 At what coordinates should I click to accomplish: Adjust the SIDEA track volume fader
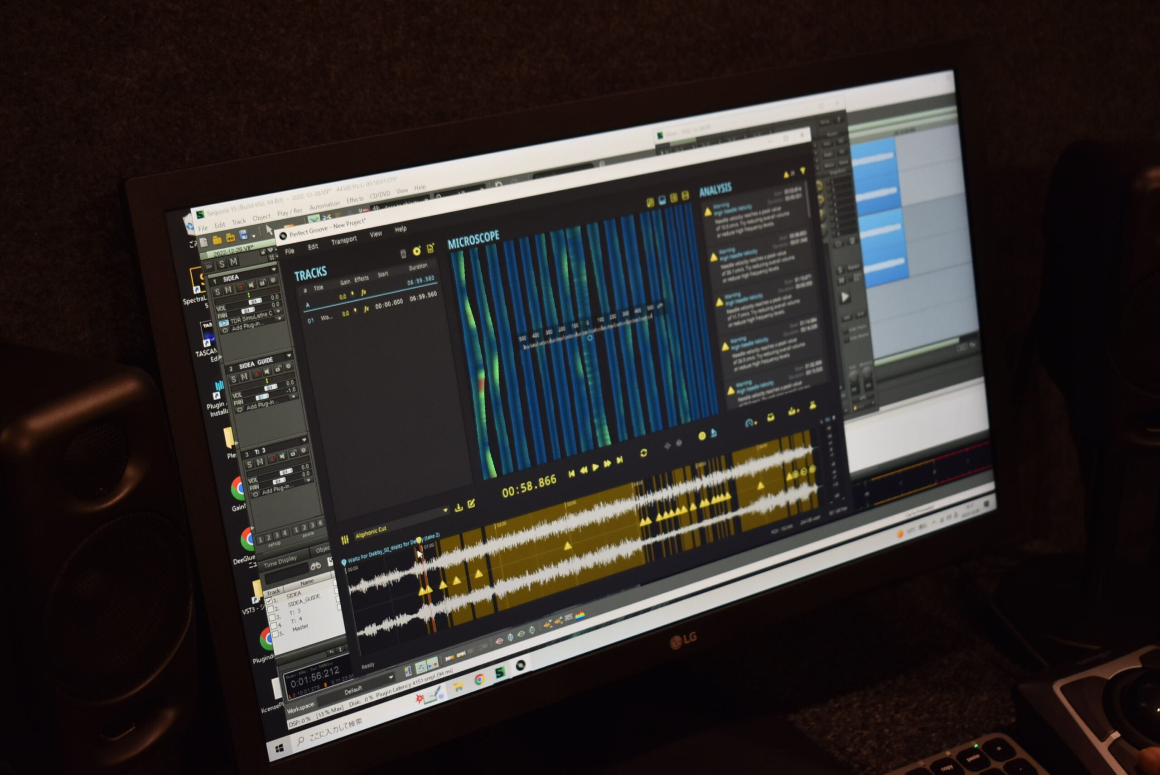pyautogui.click(x=255, y=302)
